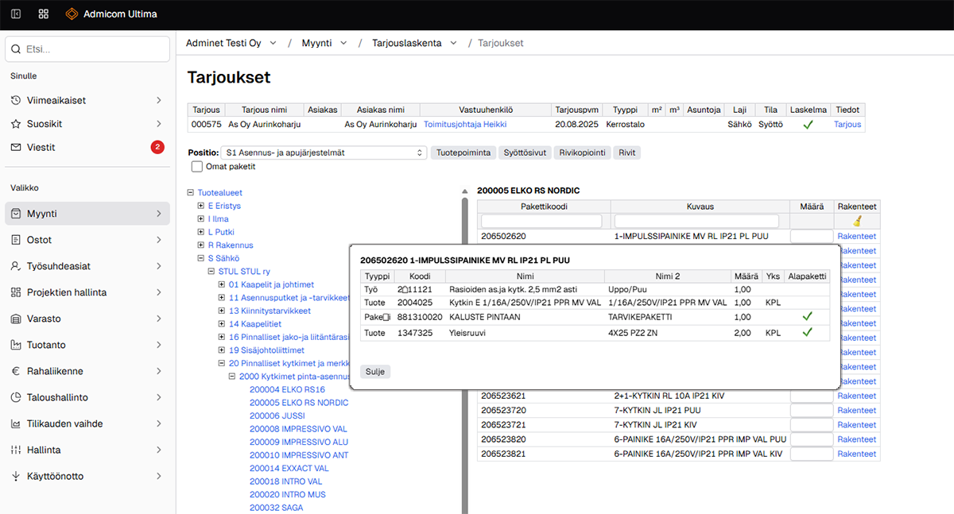Click the broom clear icon under Rakenteet

click(x=856, y=222)
